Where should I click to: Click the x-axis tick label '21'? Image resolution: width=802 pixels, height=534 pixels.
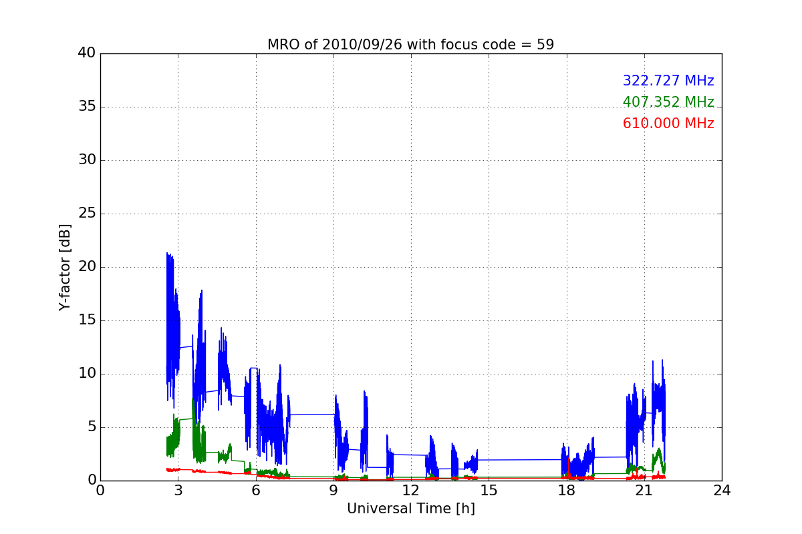644,491
